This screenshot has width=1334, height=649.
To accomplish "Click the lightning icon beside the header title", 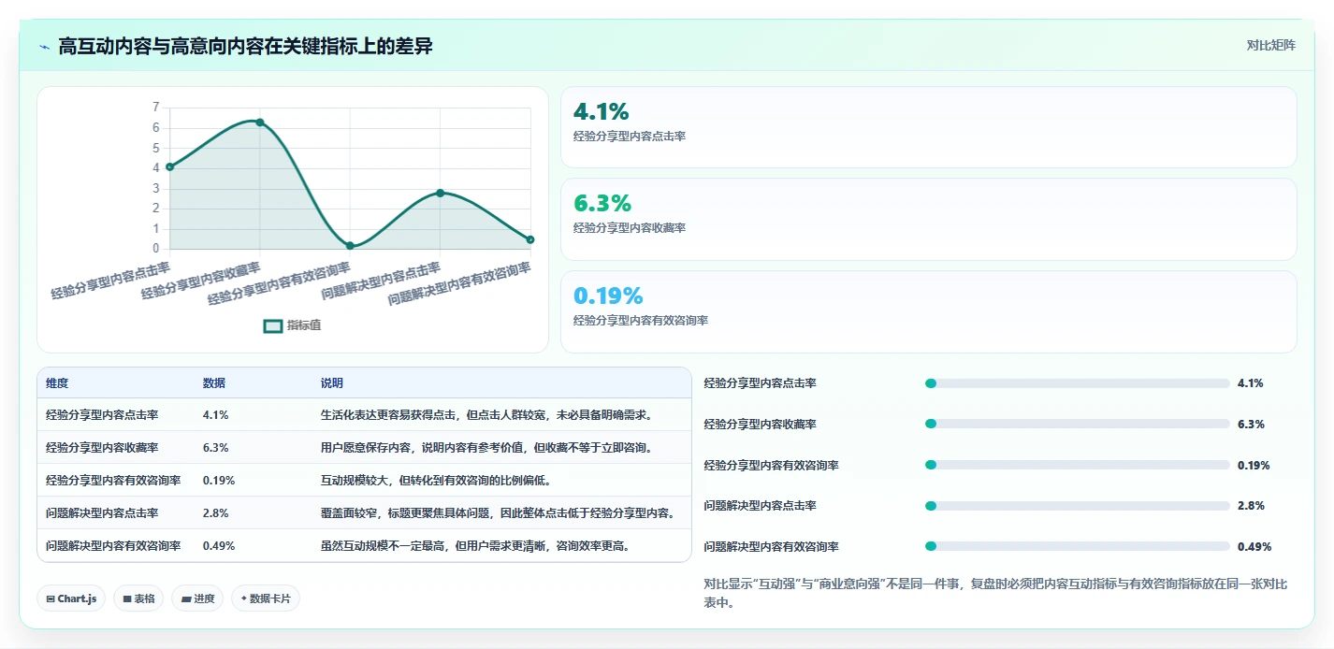I will tap(44, 47).
